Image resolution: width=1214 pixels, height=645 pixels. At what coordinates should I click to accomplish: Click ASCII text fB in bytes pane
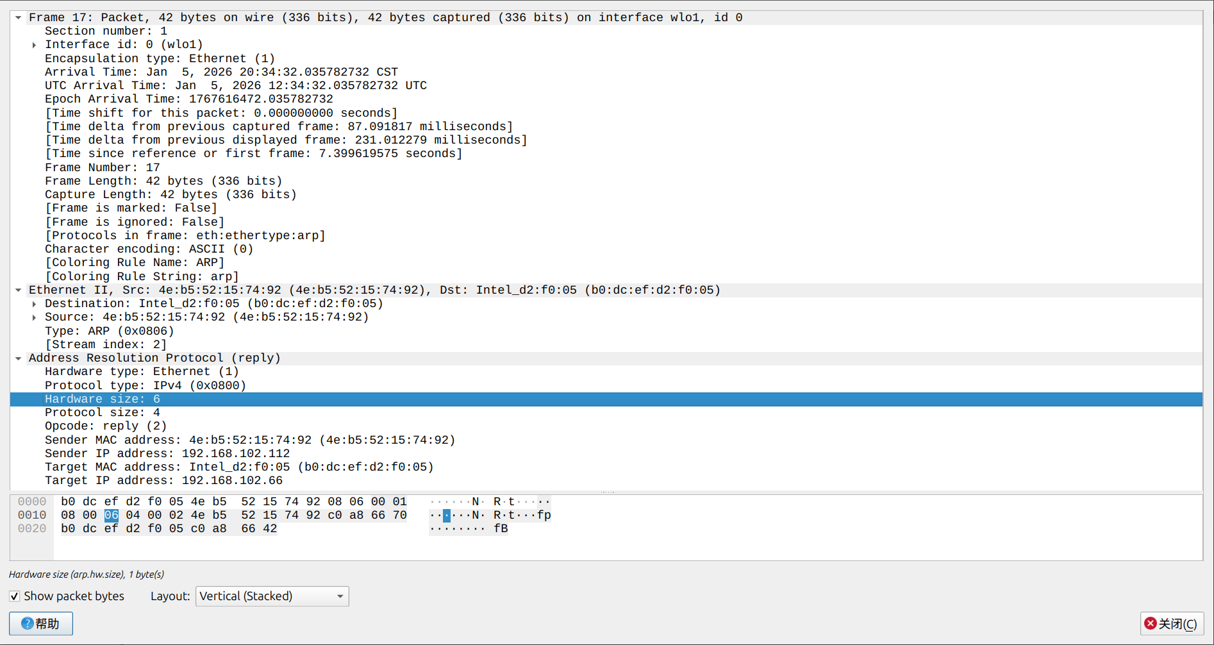click(x=501, y=528)
